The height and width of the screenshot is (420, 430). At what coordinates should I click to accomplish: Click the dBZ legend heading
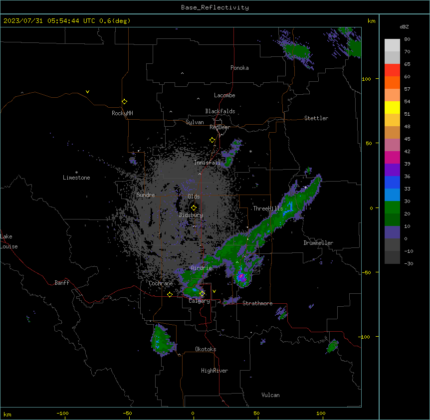click(x=404, y=27)
